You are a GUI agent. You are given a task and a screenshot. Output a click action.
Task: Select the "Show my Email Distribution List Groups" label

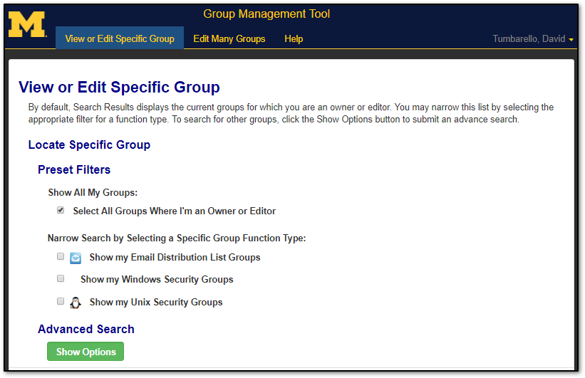[x=175, y=258]
